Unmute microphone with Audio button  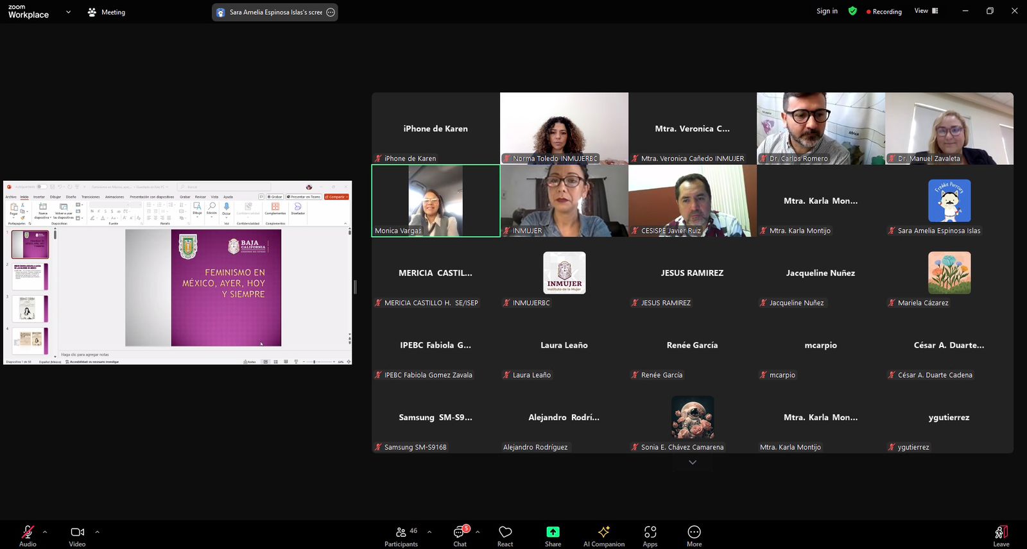click(28, 535)
